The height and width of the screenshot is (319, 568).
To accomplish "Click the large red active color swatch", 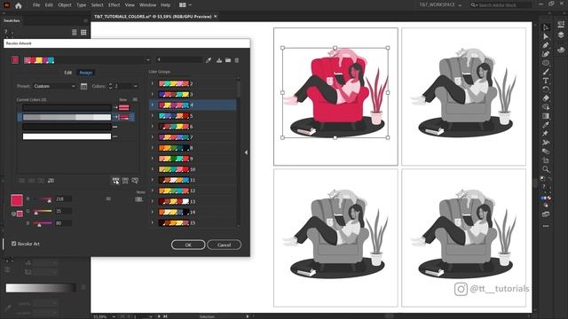I will coord(17,200).
